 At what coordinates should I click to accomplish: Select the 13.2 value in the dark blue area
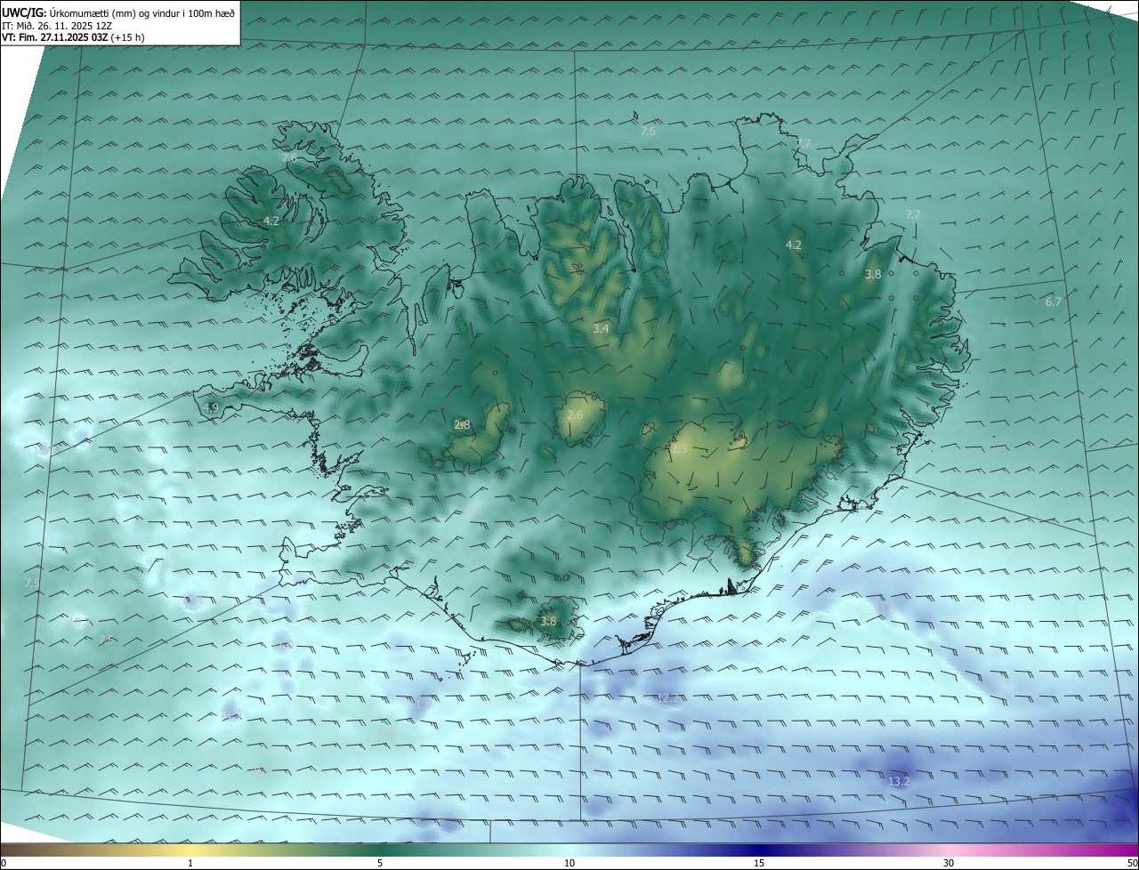900,782
